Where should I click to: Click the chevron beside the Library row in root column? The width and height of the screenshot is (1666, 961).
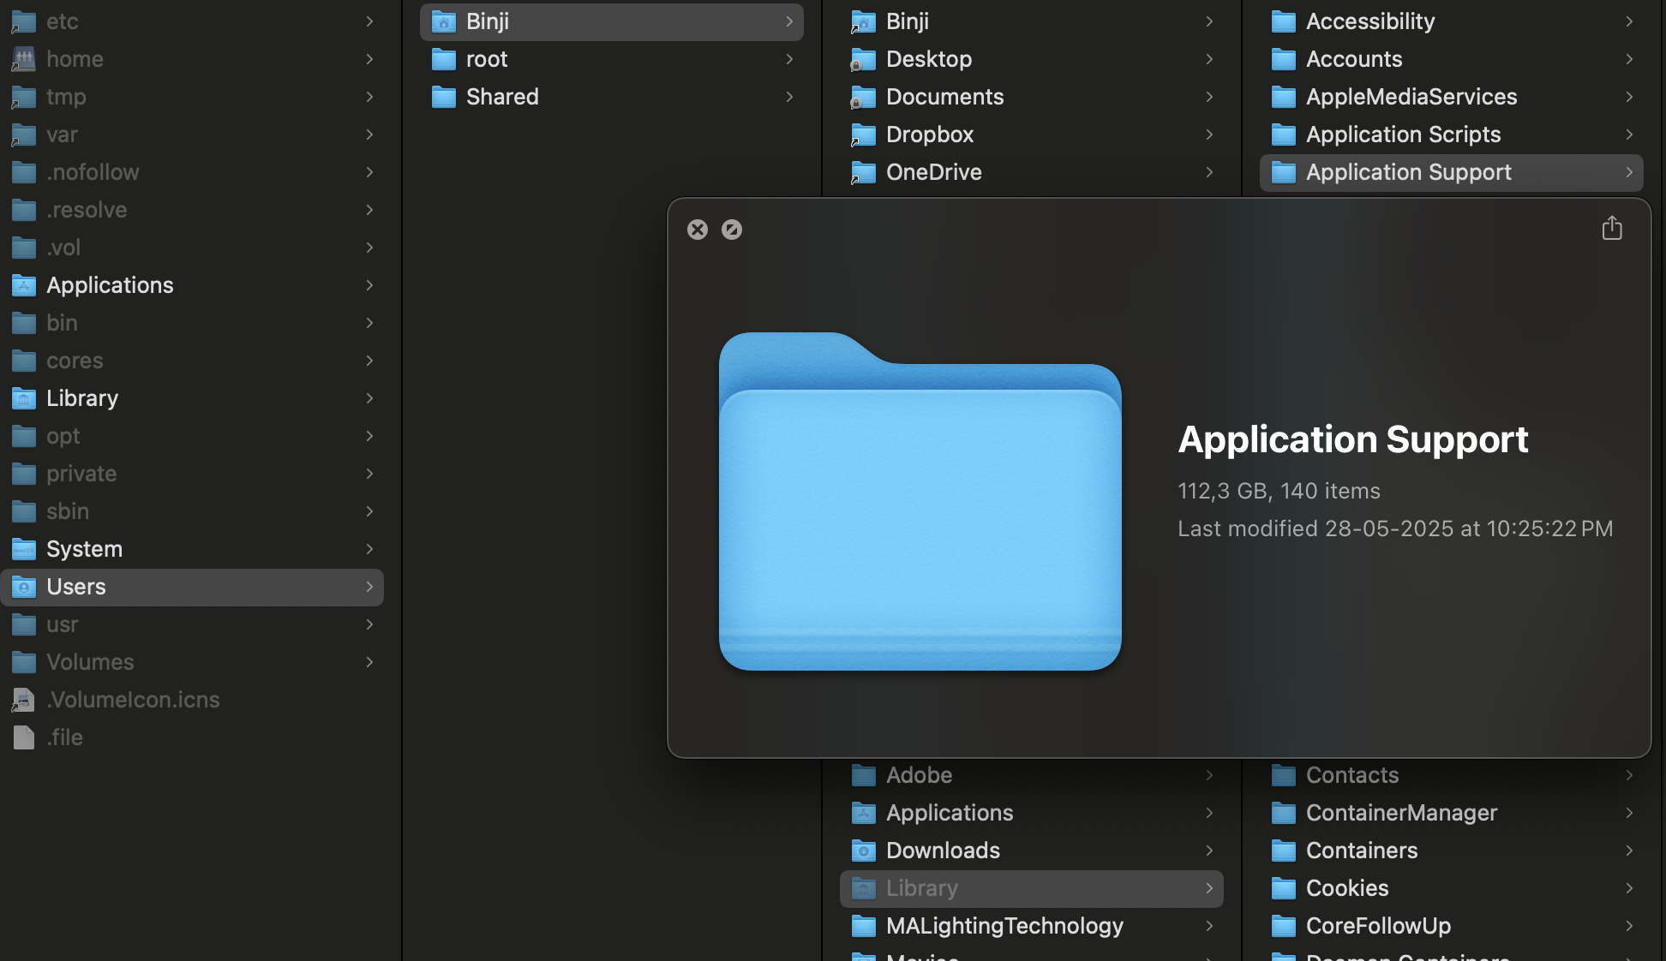369,398
